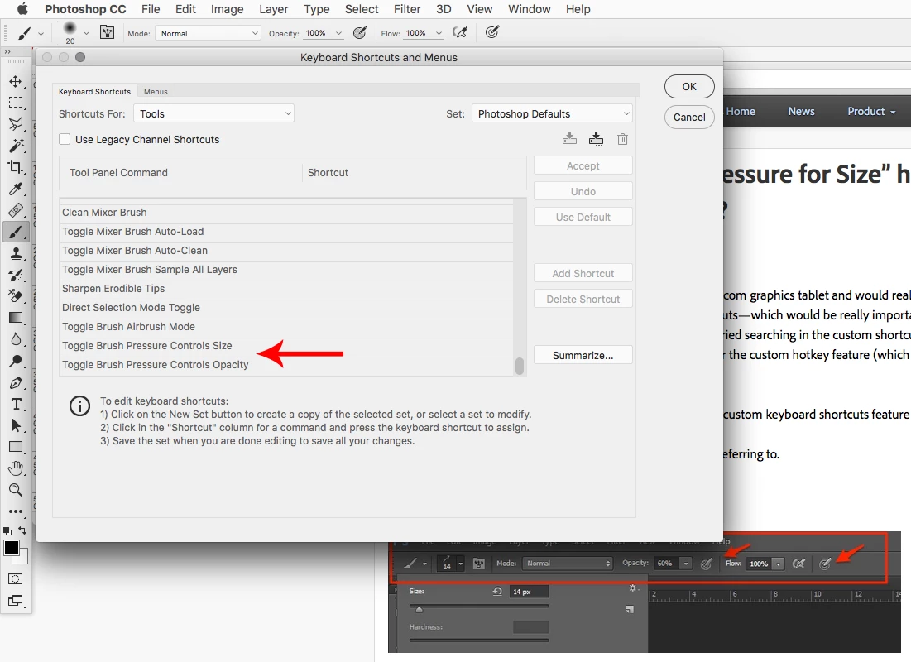The height and width of the screenshot is (662, 911).
Task: Select the Eyedropper tool
Action: coord(16,189)
